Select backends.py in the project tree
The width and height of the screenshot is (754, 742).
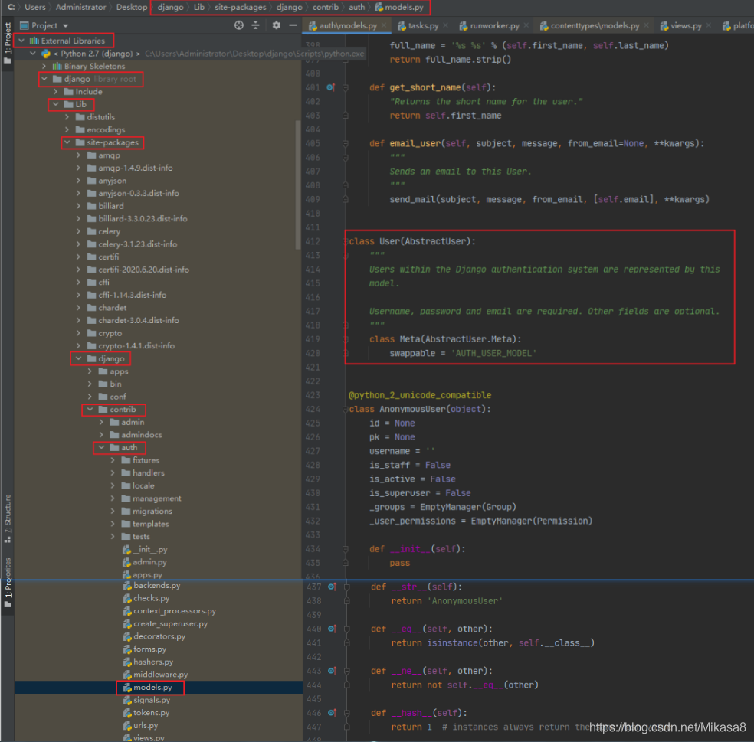[x=159, y=585]
